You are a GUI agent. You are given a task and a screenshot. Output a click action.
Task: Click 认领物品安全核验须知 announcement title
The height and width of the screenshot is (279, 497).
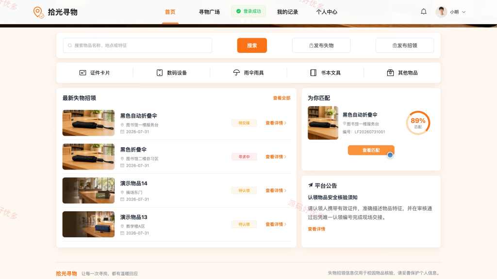332,198
